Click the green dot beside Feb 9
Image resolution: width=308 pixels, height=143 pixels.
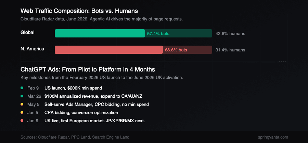[x=22, y=88]
